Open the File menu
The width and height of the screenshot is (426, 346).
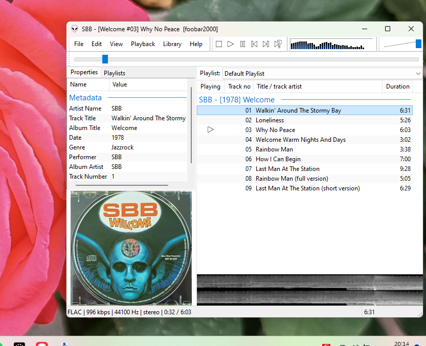click(x=79, y=44)
